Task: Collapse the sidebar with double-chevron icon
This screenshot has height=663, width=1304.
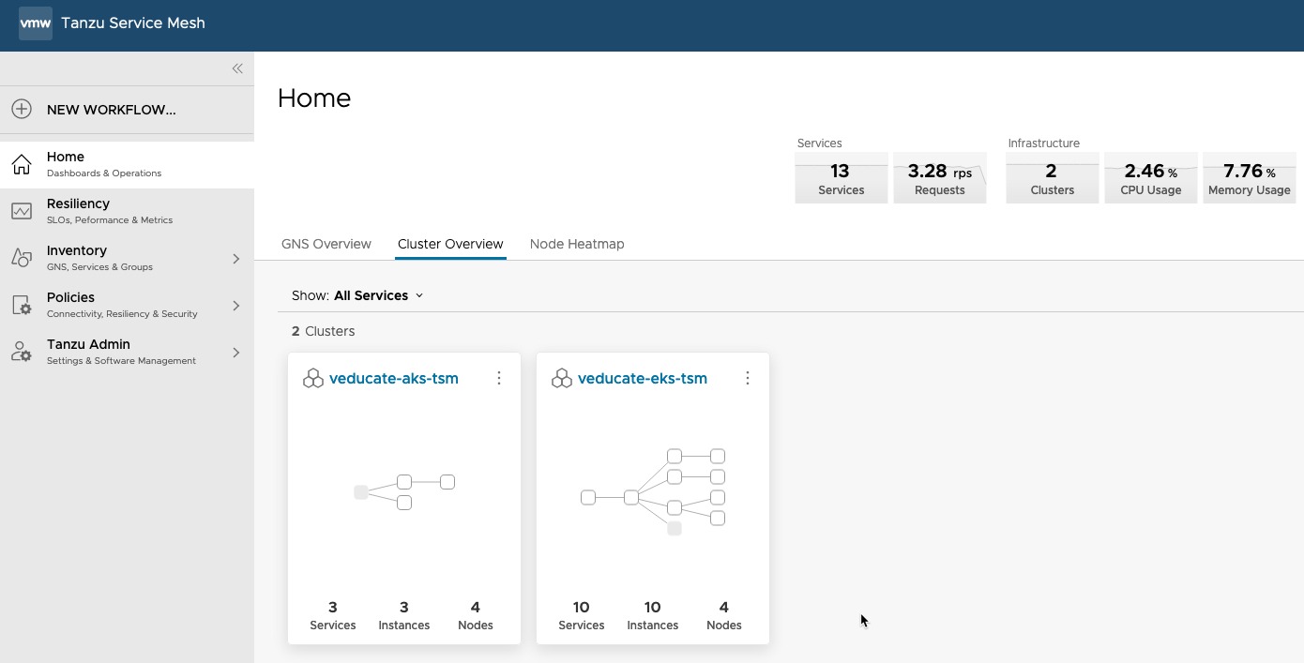Action: pyautogui.click(x=237, y=68)
